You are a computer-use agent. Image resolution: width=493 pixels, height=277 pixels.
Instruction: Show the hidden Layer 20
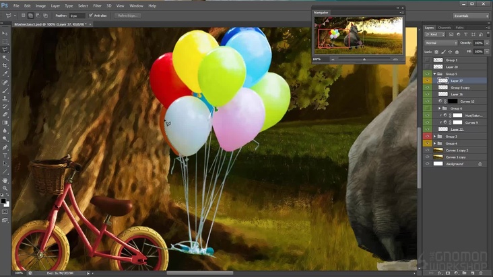pos(427,67)
